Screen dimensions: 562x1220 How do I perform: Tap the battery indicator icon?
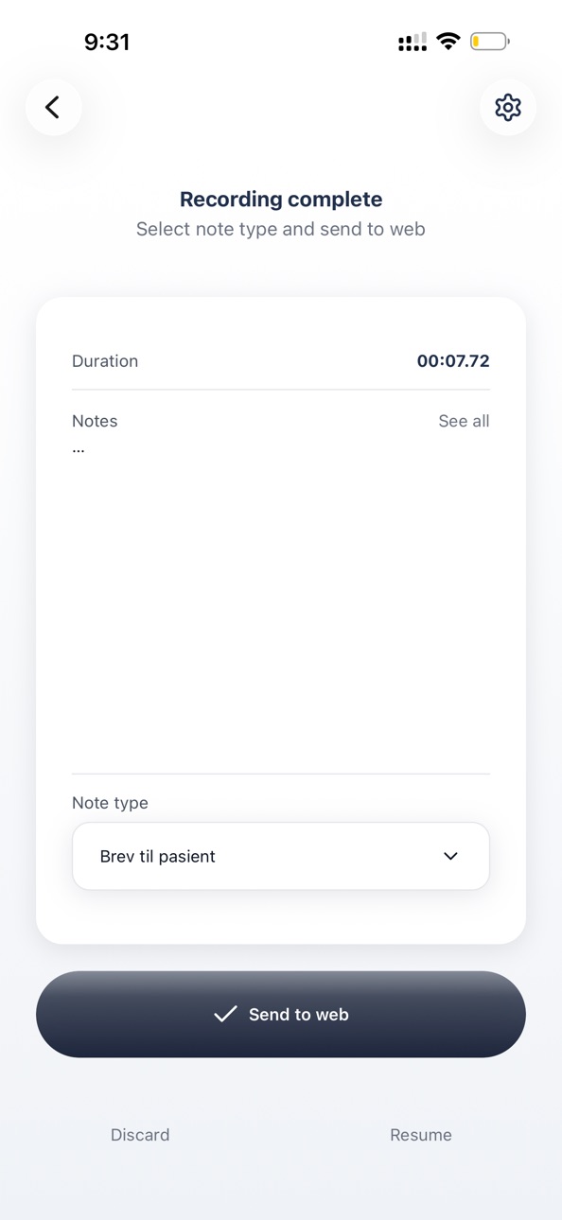[490, 42]
